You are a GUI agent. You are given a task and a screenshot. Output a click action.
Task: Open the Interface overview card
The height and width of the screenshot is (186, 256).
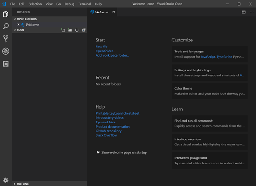tap(210, 142)
